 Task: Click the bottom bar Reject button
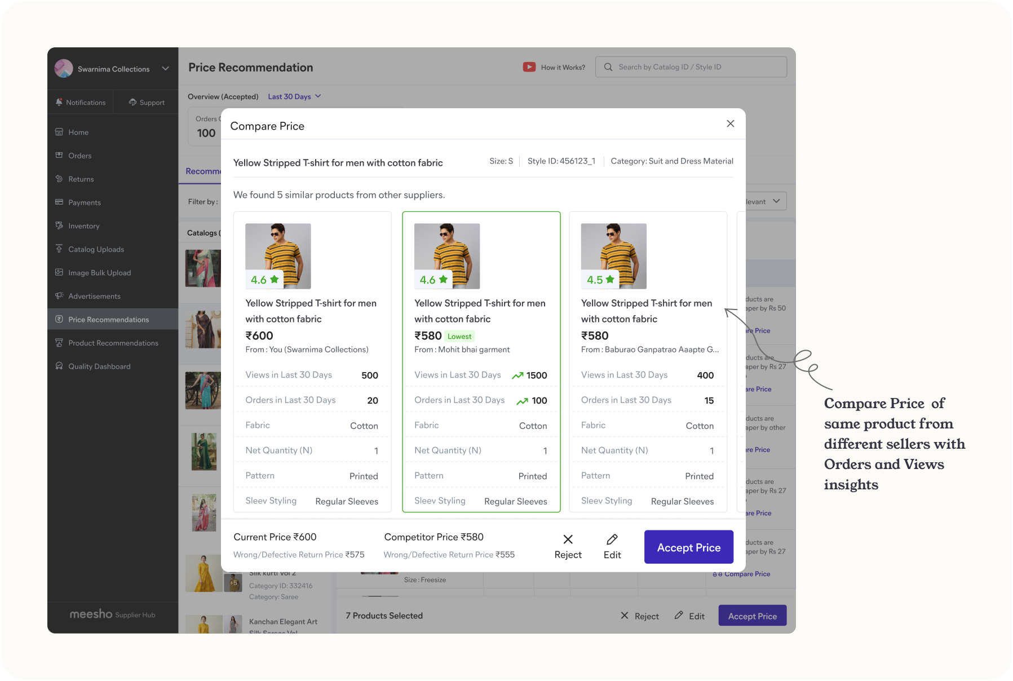[x=640, y=616]
